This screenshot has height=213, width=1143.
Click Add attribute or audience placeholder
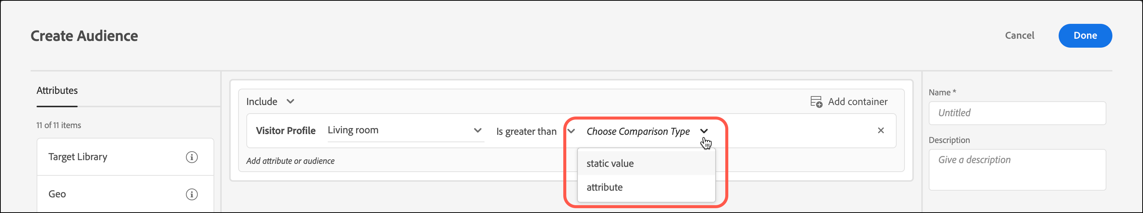tap(290, 161)
